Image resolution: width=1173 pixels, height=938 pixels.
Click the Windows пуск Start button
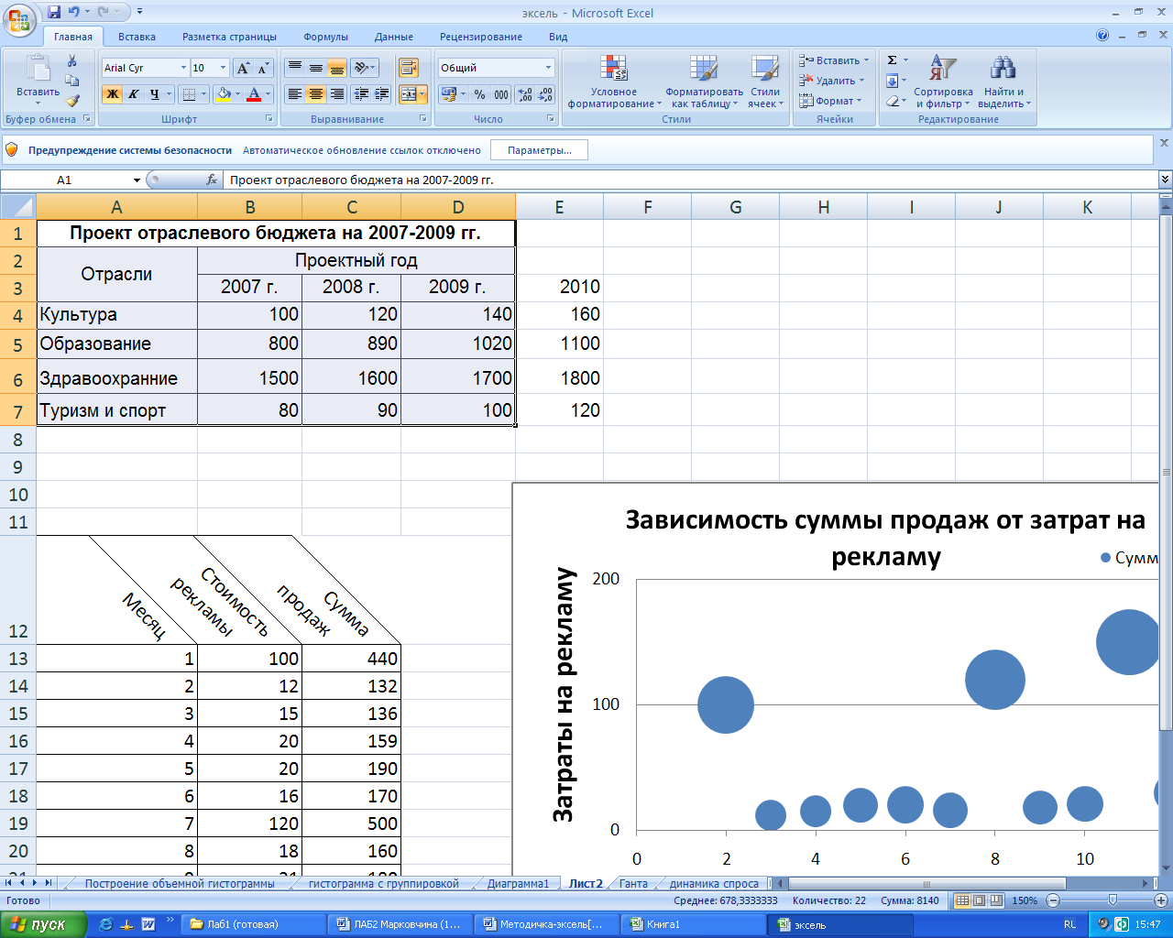coord(42,924)
